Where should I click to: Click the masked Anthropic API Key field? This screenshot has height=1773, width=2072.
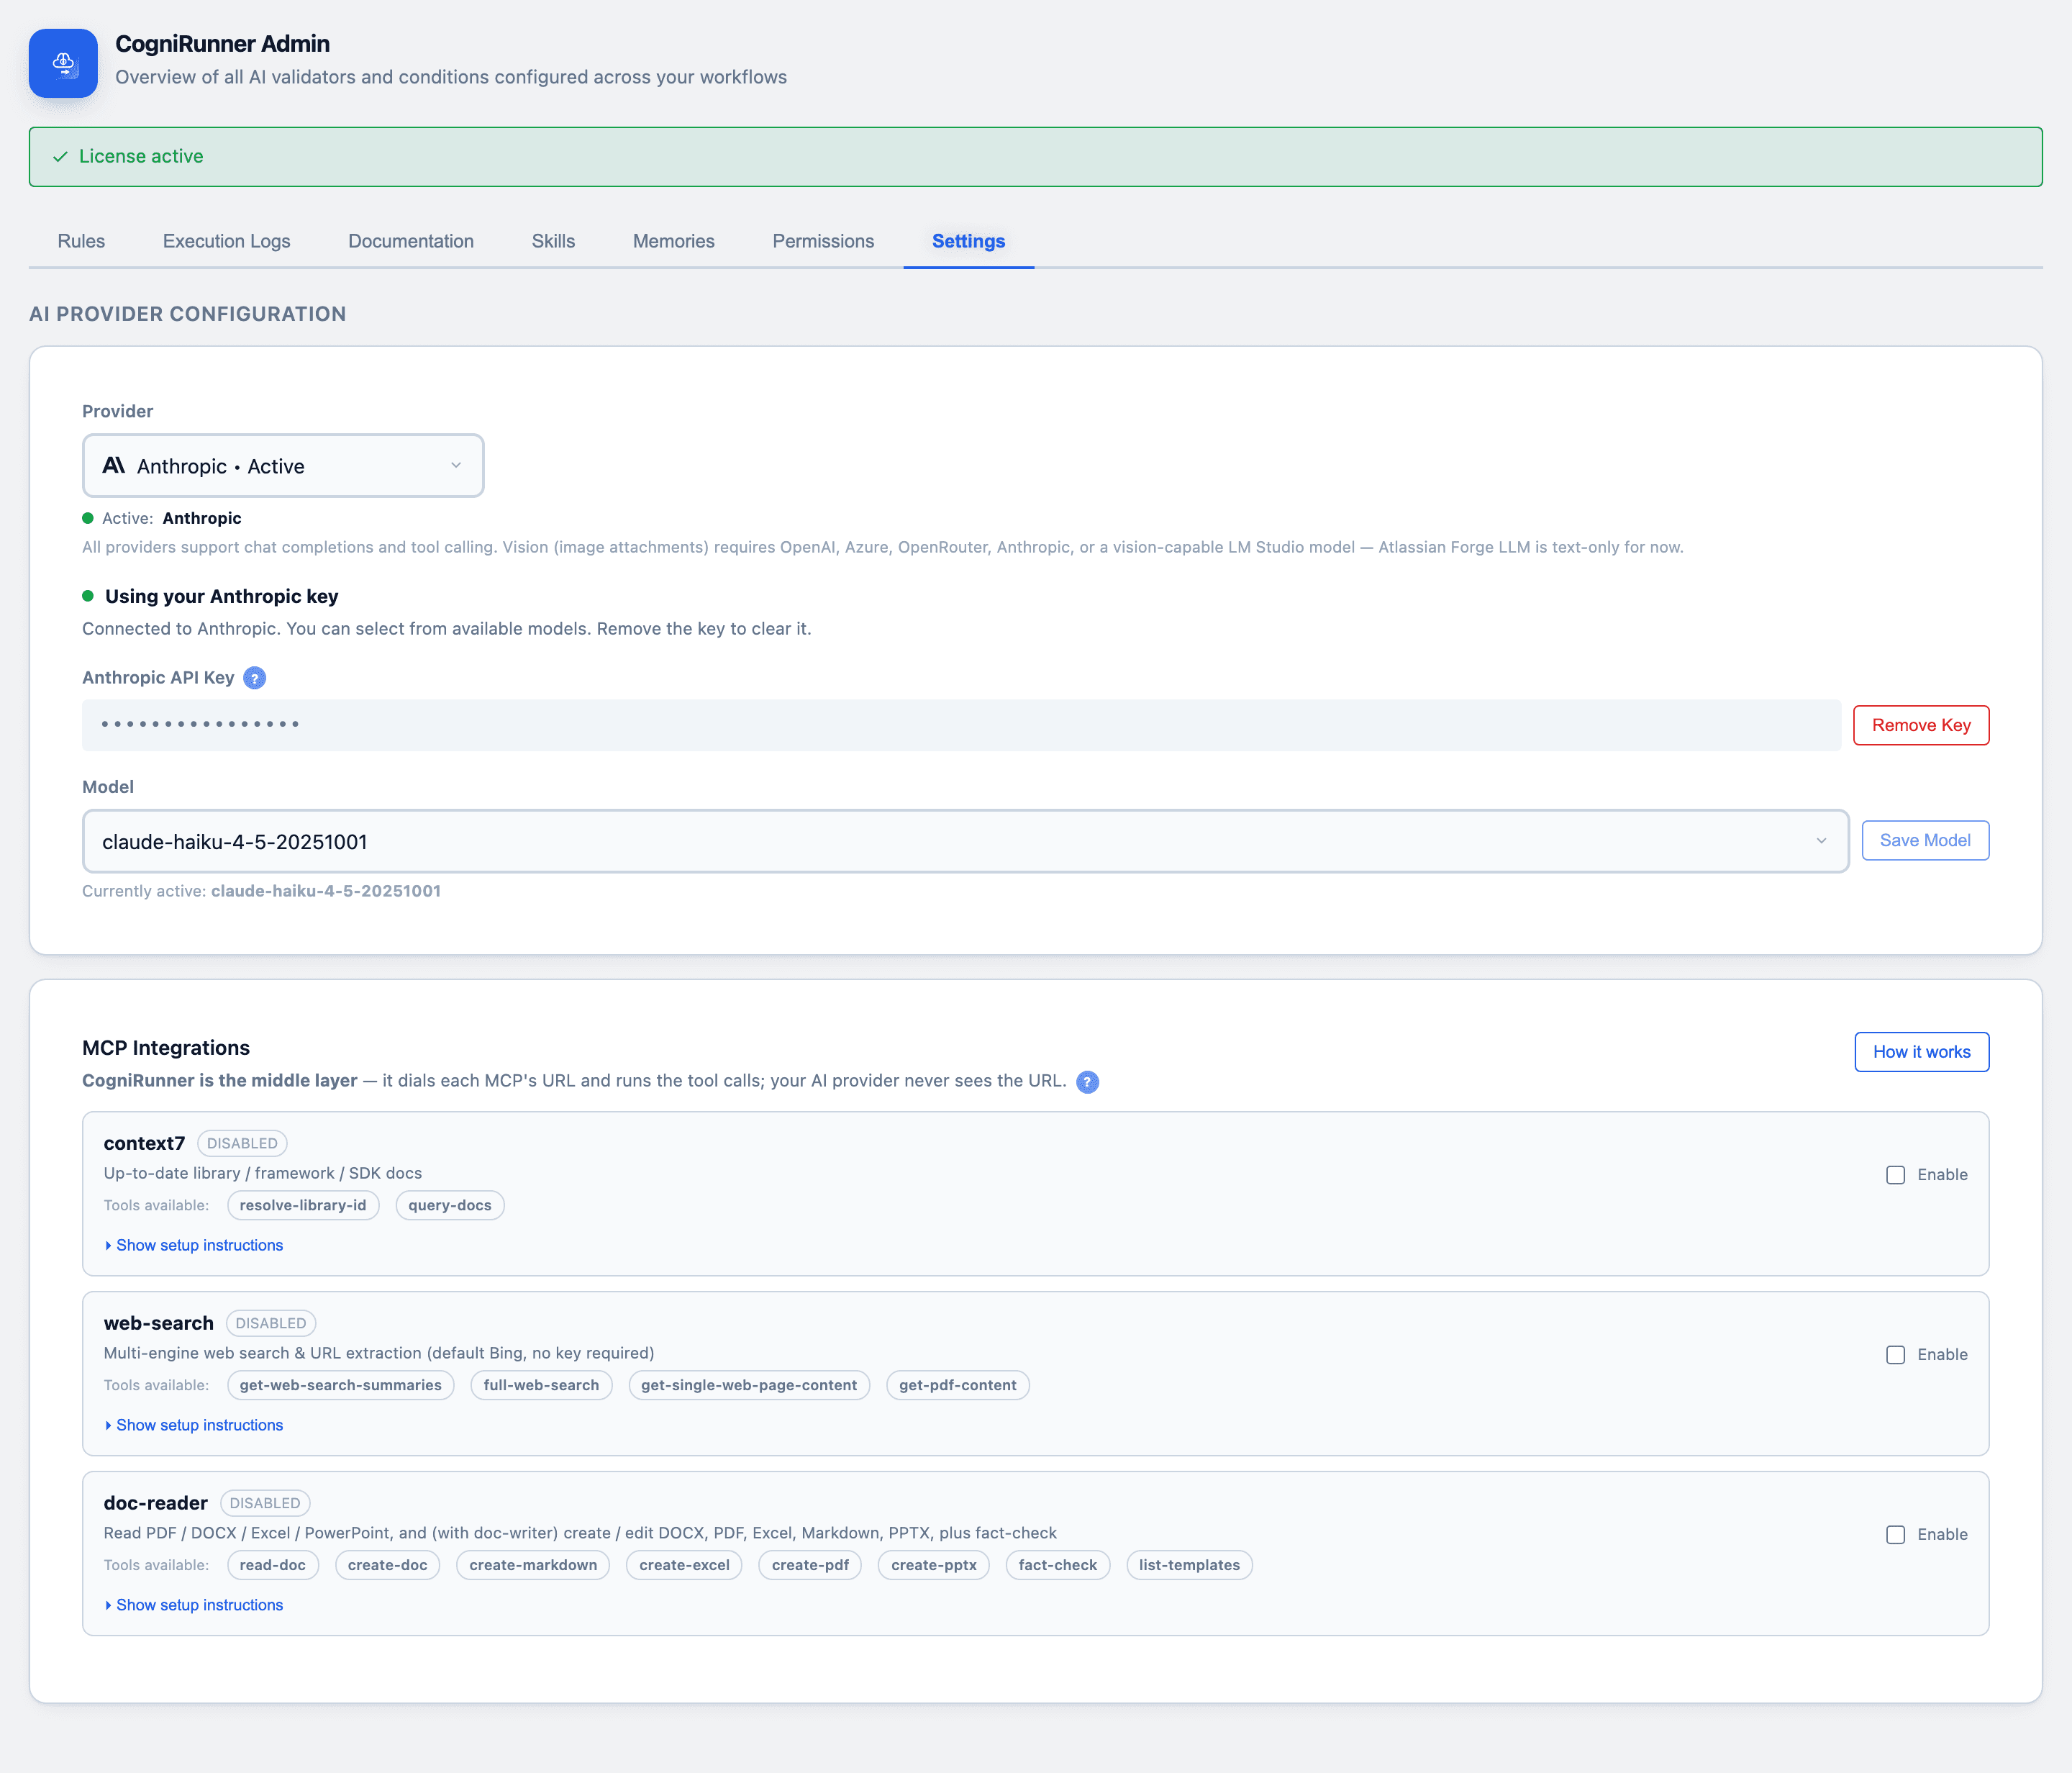(x=961, y=725)
